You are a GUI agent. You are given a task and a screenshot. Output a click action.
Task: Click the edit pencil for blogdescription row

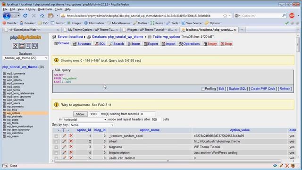click(x=64, y=153)
